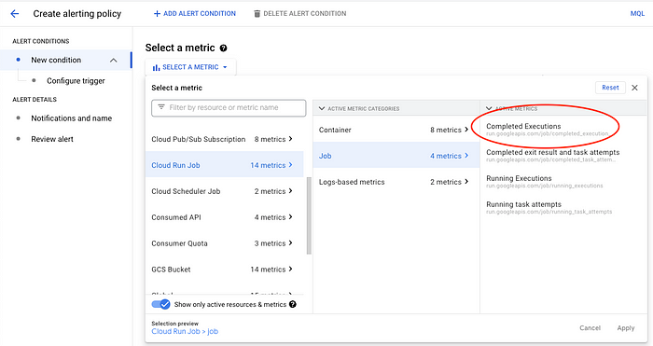The image size is (653, 346).
Task: Click the filter icon in the search field
Action: 161,107
